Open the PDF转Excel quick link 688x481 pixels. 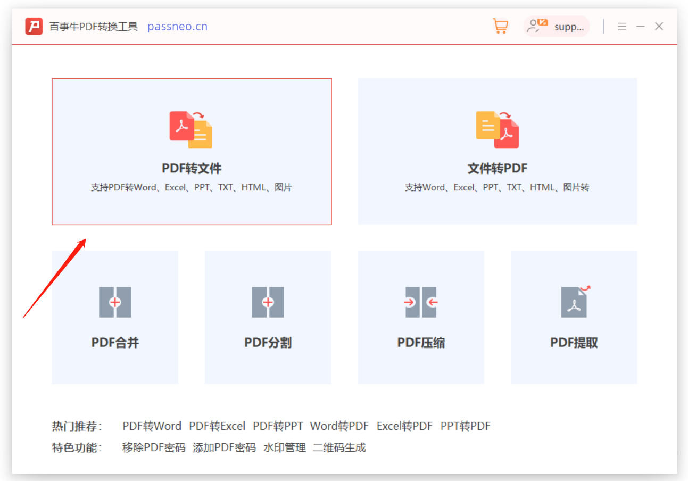[x=217, y=426]
